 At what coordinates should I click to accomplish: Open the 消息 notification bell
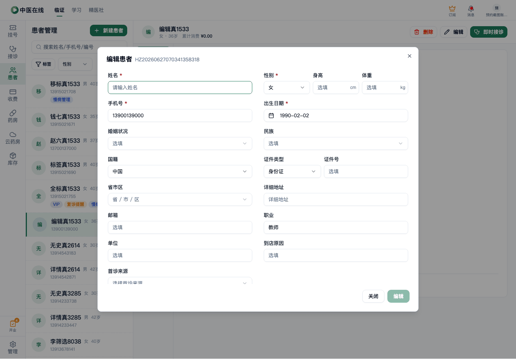coord(471,11)
